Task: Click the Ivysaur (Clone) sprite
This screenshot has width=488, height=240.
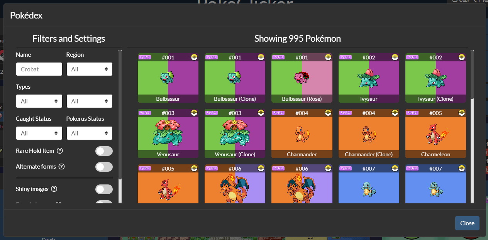Action: click(435, 78)
